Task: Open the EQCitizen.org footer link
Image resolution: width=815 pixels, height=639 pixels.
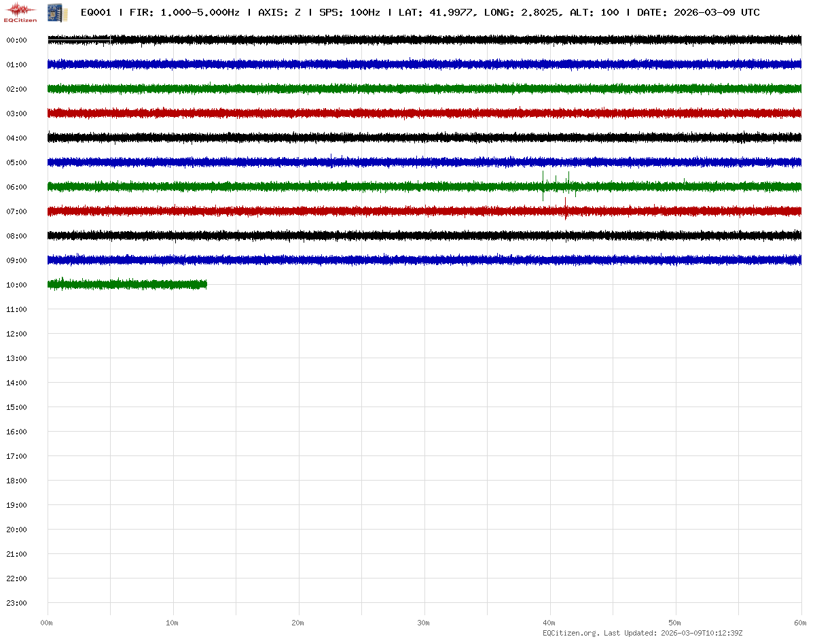Action: (x=571, y=633)
